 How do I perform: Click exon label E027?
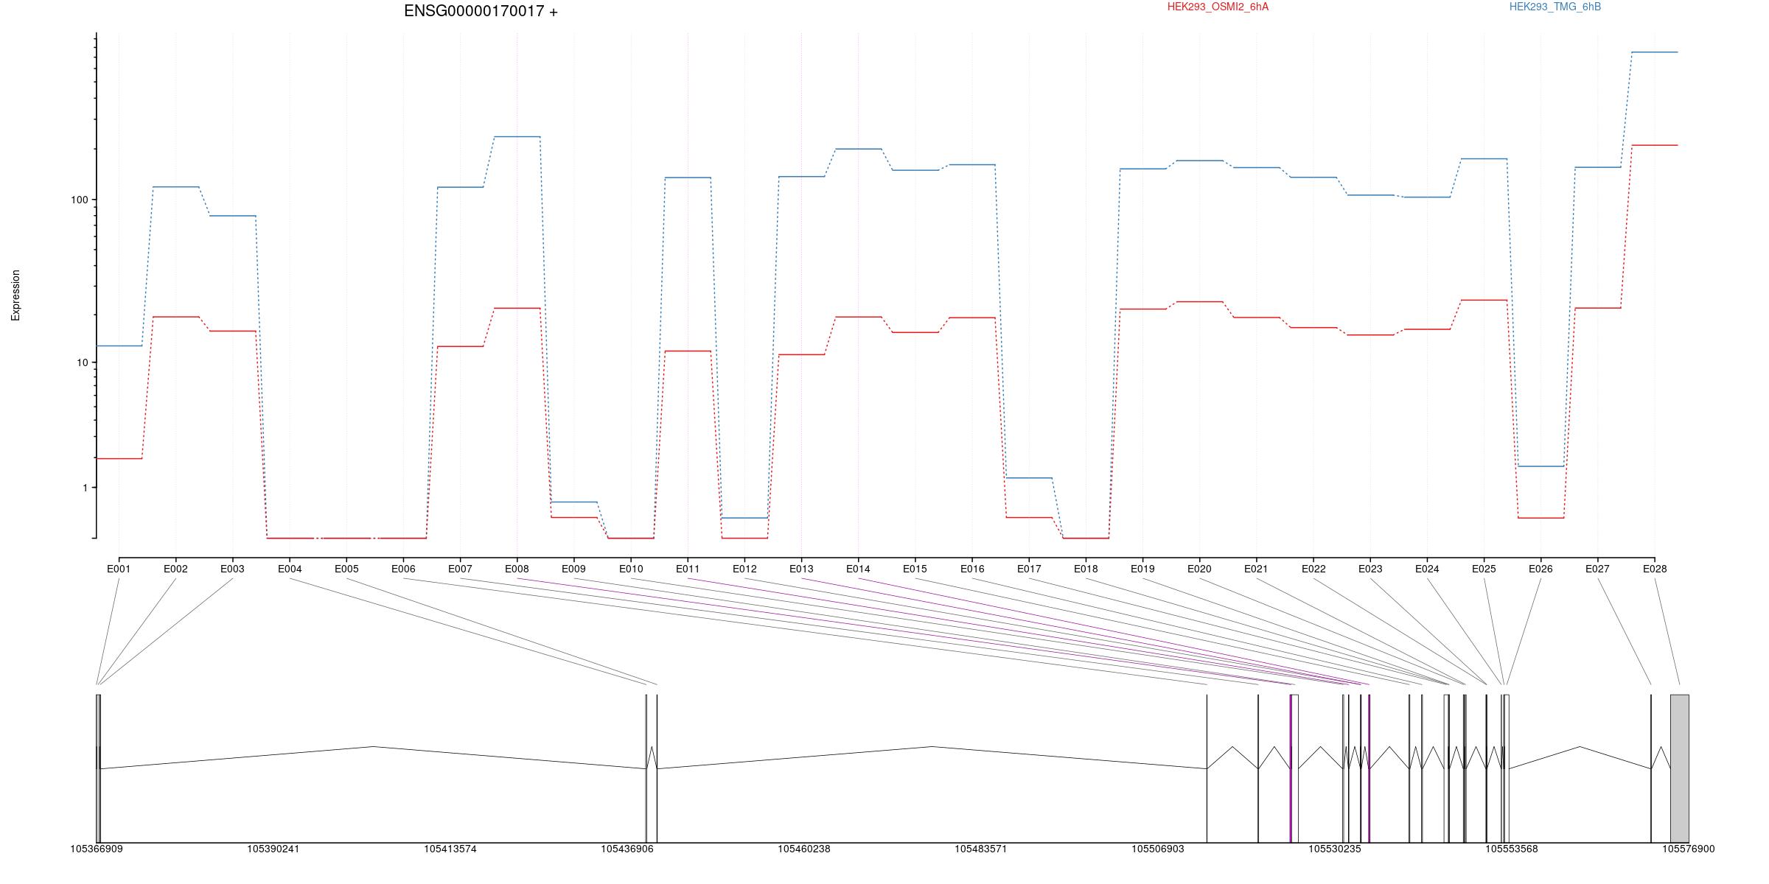coord(1597,569)
